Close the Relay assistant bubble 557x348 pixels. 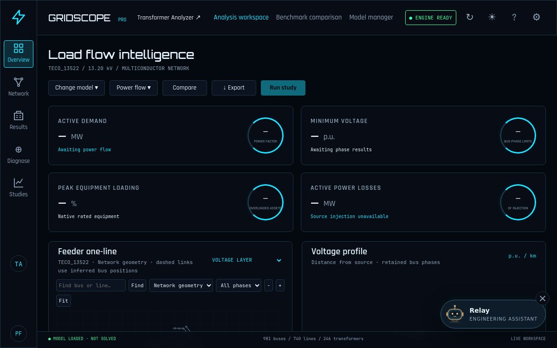(x=542, y=298)
